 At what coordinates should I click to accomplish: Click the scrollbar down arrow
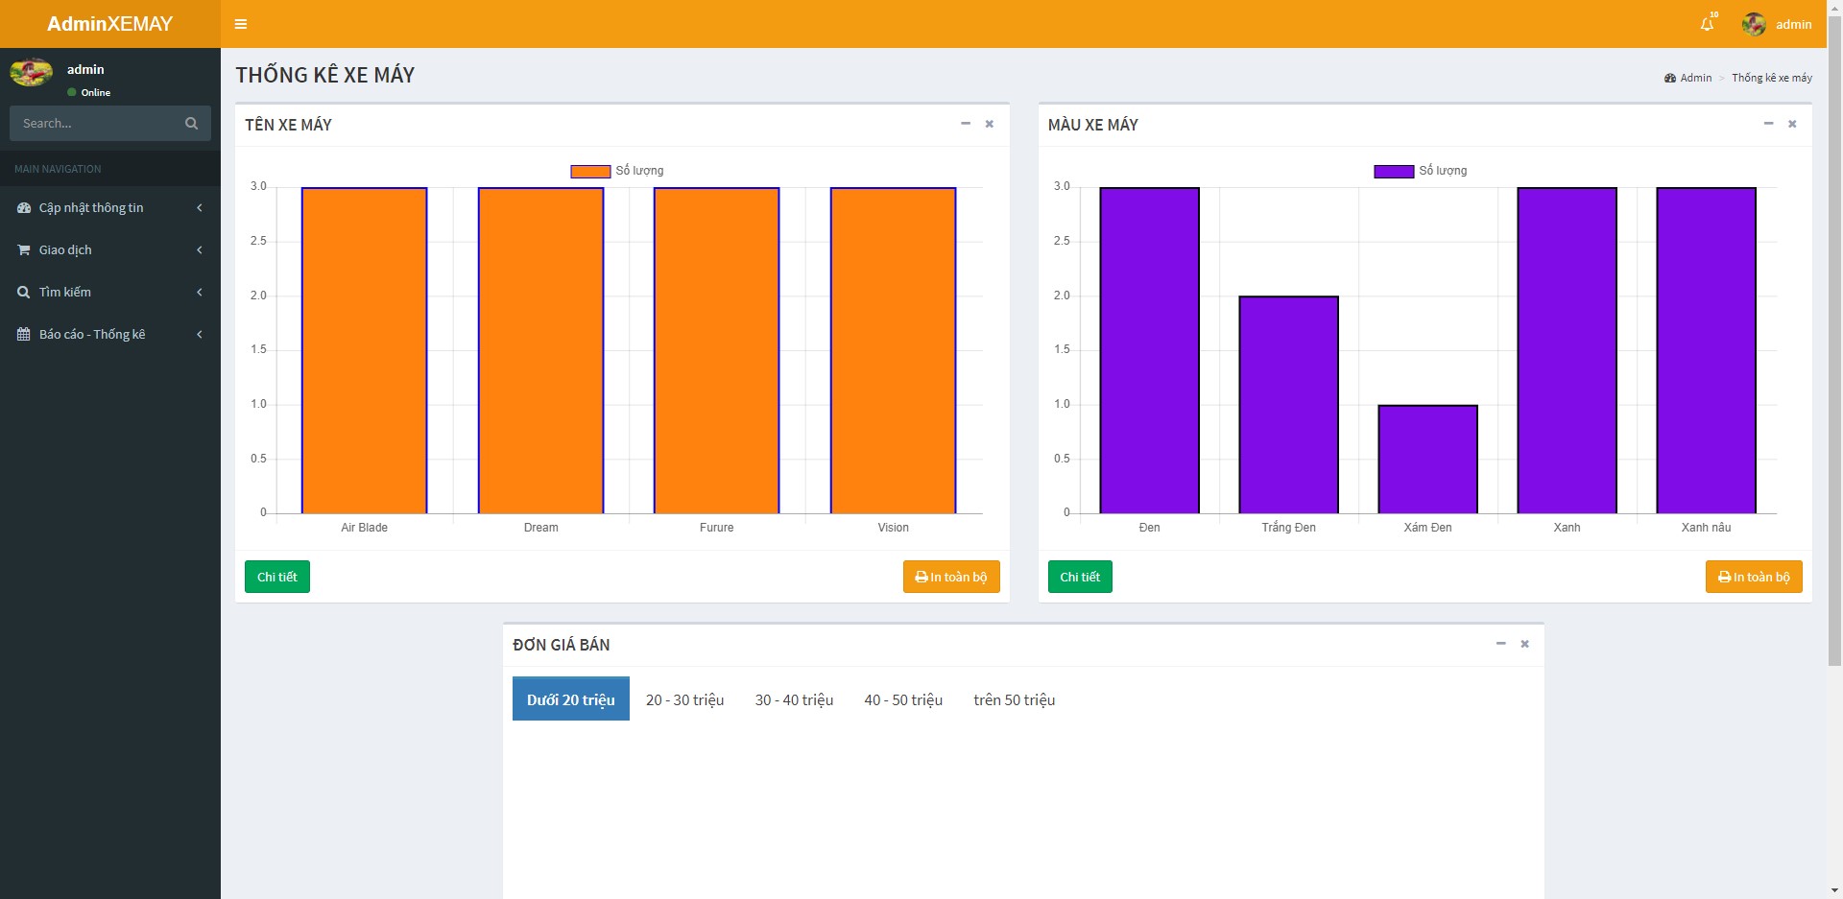(1834, 891)
